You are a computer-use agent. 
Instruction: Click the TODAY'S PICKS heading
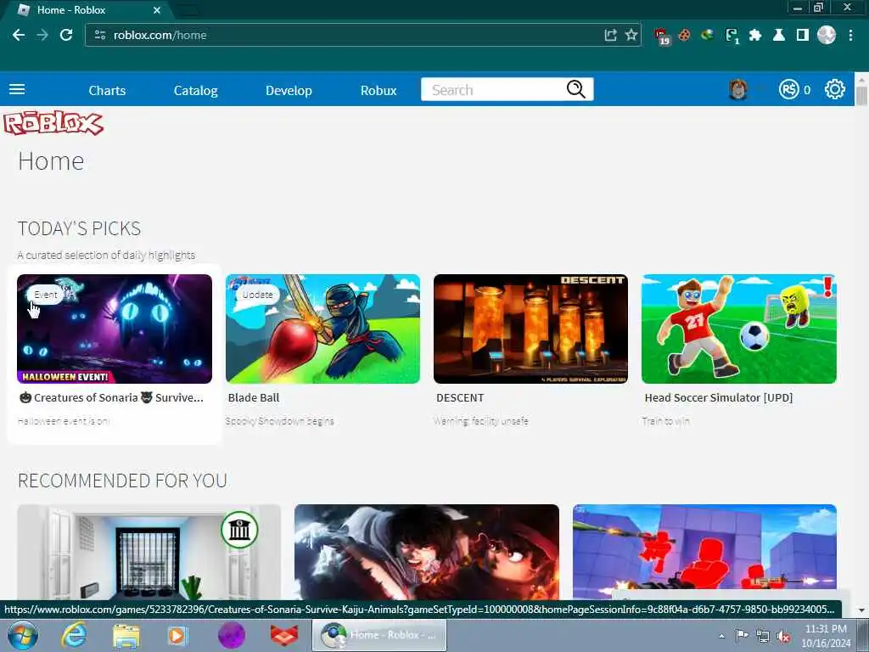(x=79, y=228)
